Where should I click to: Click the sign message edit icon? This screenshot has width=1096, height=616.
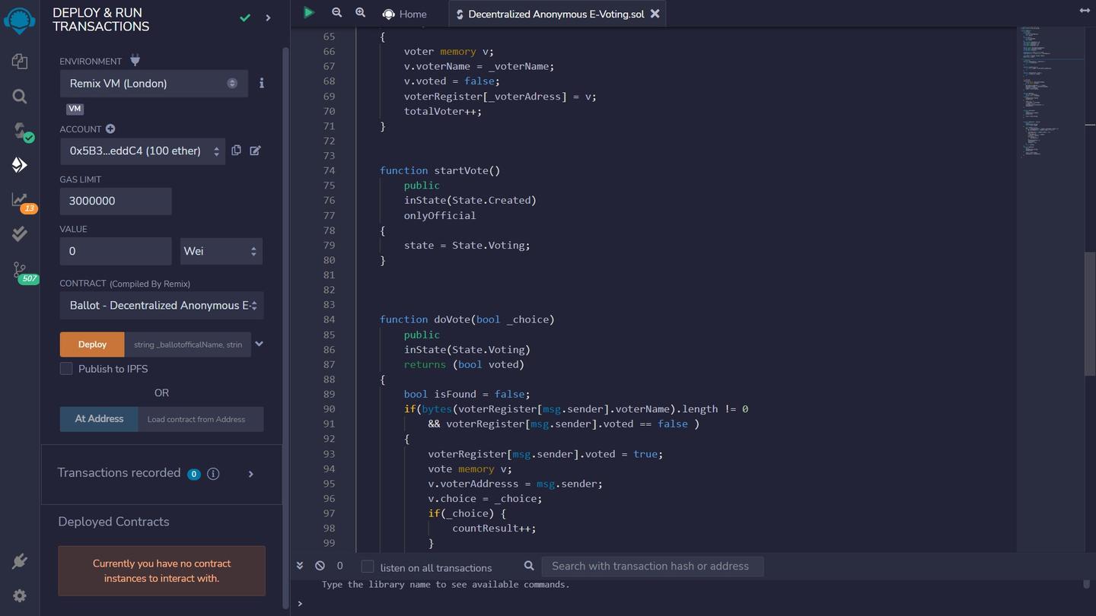tap(256, 151)
